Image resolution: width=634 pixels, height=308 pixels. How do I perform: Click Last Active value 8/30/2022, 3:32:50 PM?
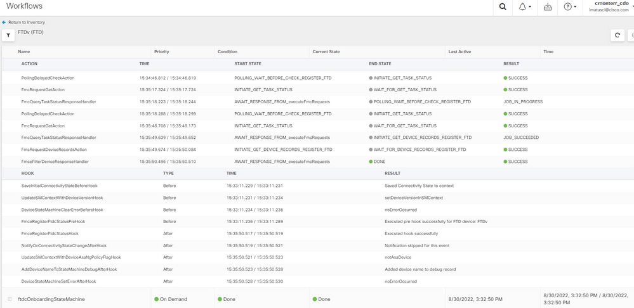(x=475, y=300)
